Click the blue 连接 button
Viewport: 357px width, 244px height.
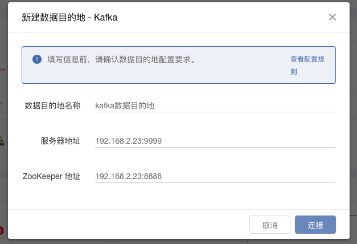click(315, 225)
